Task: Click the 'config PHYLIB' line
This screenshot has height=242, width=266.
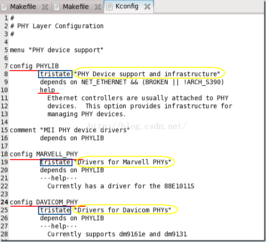Action: click(34, 66)
